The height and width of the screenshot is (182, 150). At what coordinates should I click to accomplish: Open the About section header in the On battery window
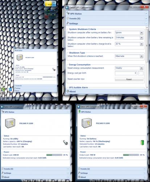[112, 177]
